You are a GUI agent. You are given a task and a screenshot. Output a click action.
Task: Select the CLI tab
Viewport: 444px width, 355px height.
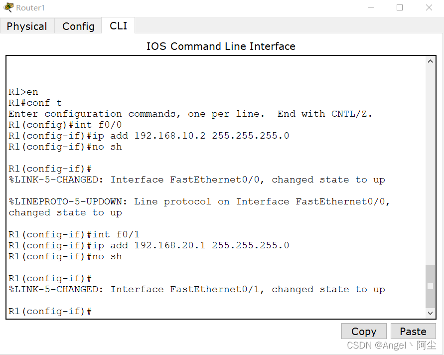click(118, 26)
